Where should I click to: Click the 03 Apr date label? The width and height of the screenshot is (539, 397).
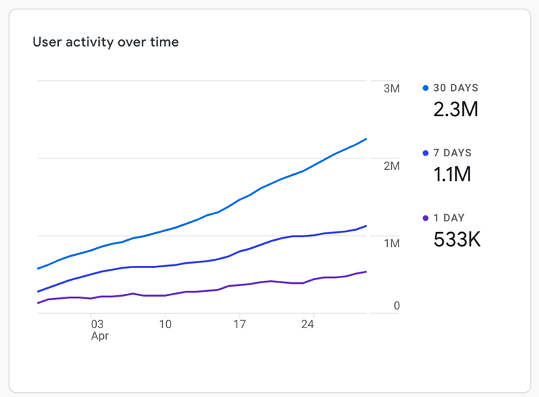point(97,330)
